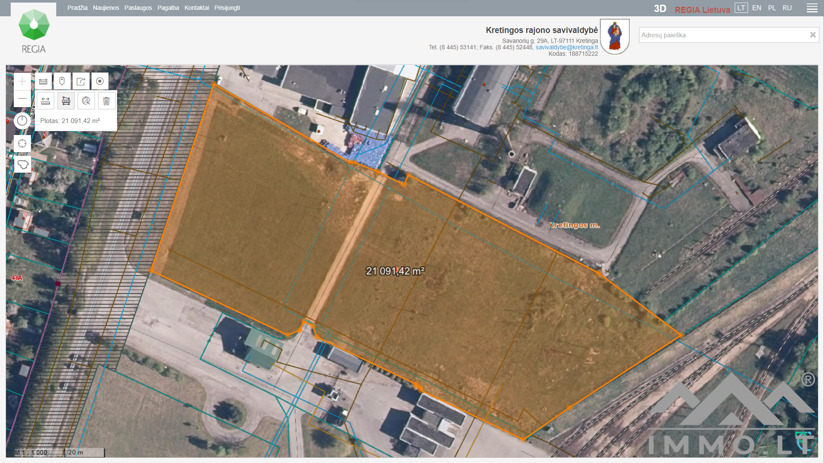Open Paslaugos menu item
Screen dimensions: 824x463
click(138, 8)
